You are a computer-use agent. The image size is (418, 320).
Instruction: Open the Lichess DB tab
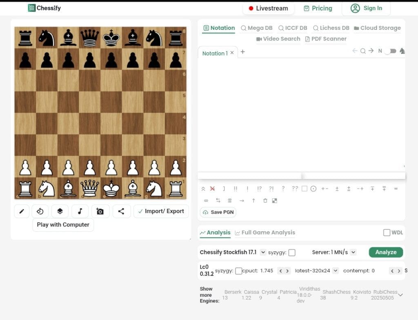click(331, 28)
